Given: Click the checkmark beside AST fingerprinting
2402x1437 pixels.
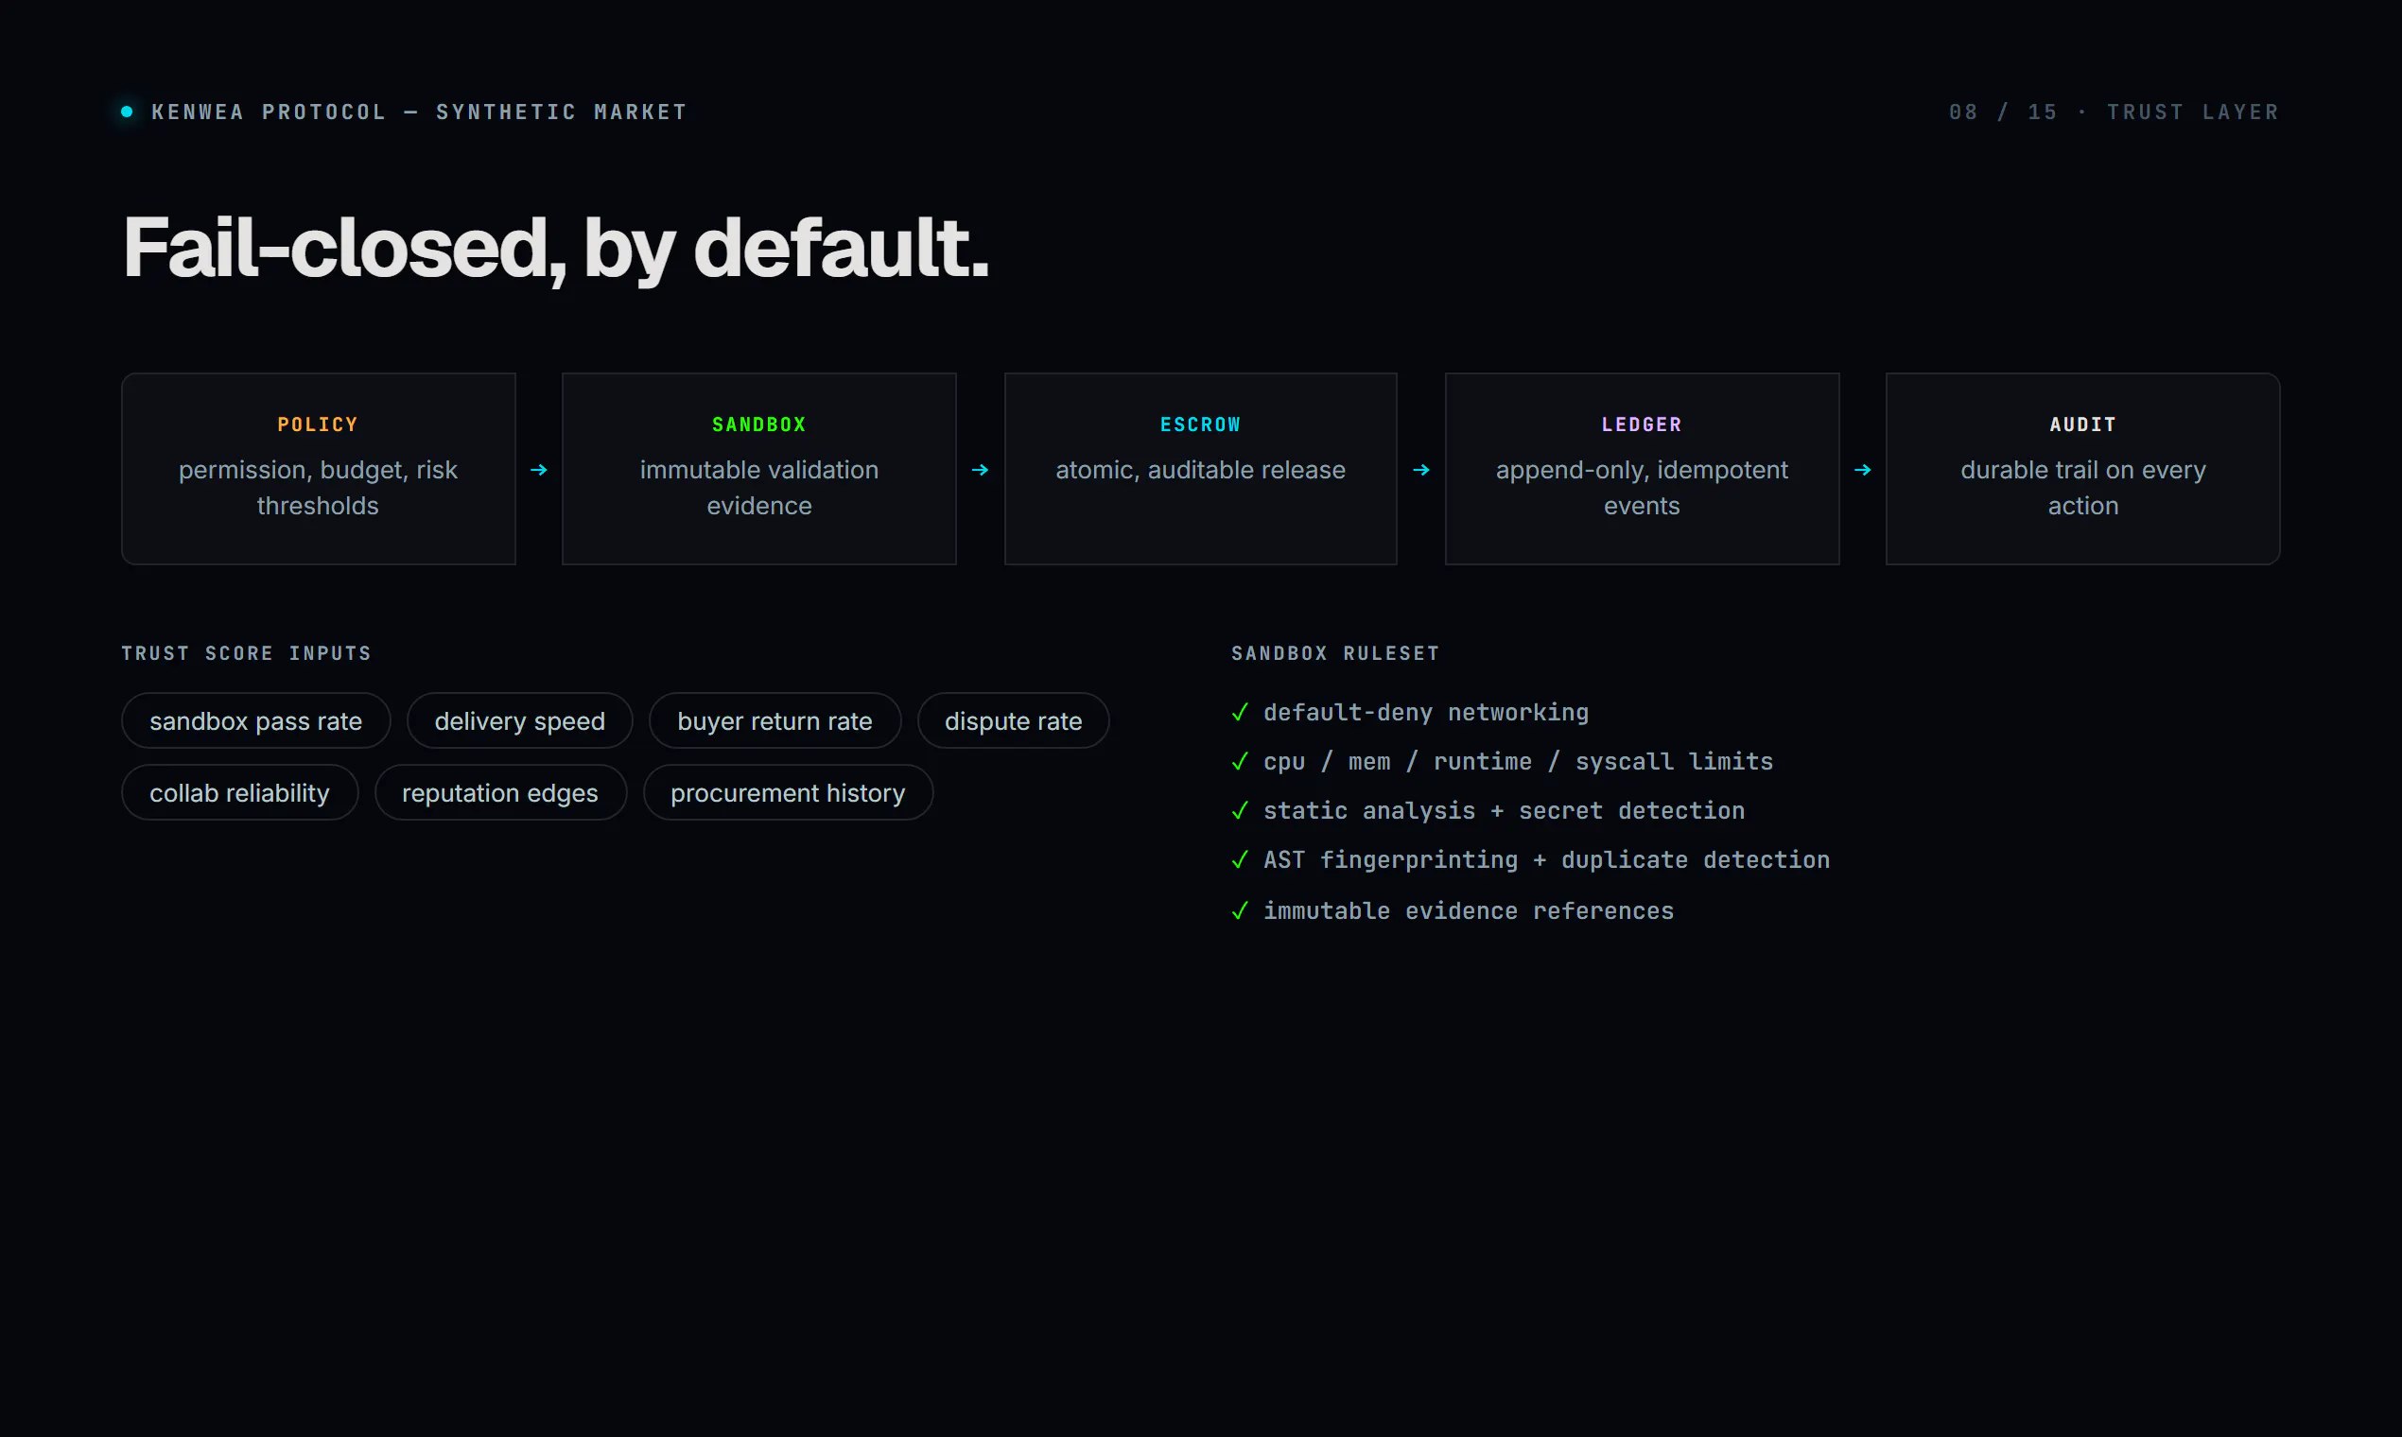Looking at the screenshot, I should tap(1240, 860).
